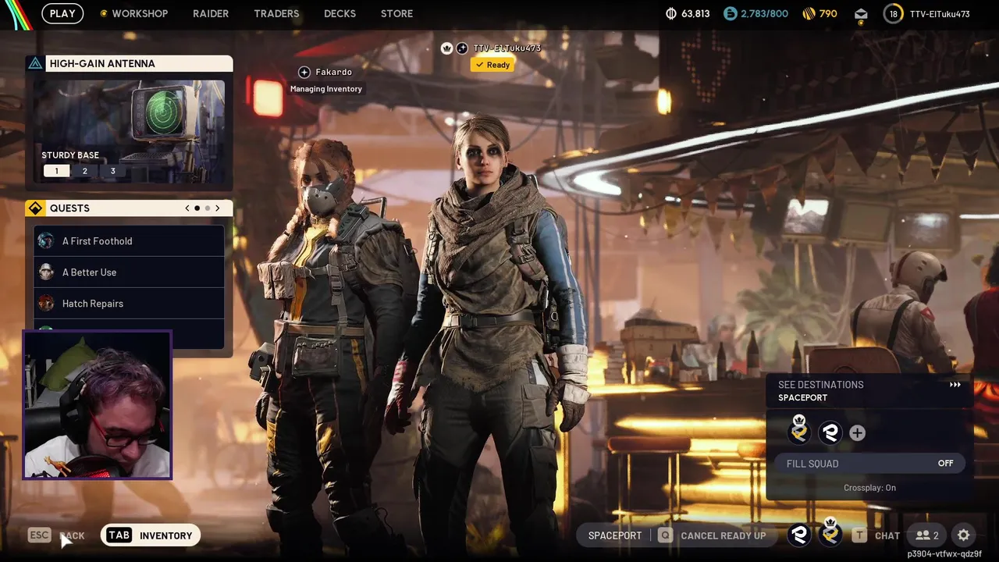This screenshot has width=999, height=562.
Task: Switch to the RAIDER tab
Action: click(211, 13)
